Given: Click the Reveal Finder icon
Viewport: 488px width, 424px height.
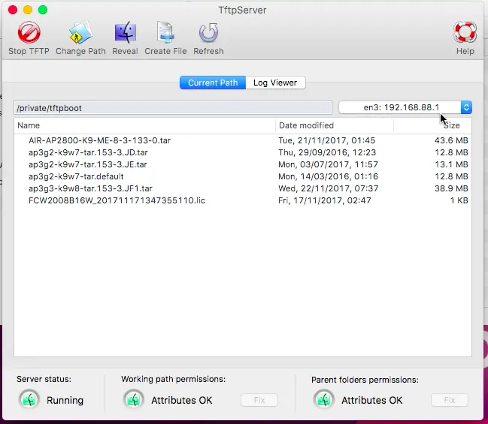Looking at the screenshot, I should point(125,32).
